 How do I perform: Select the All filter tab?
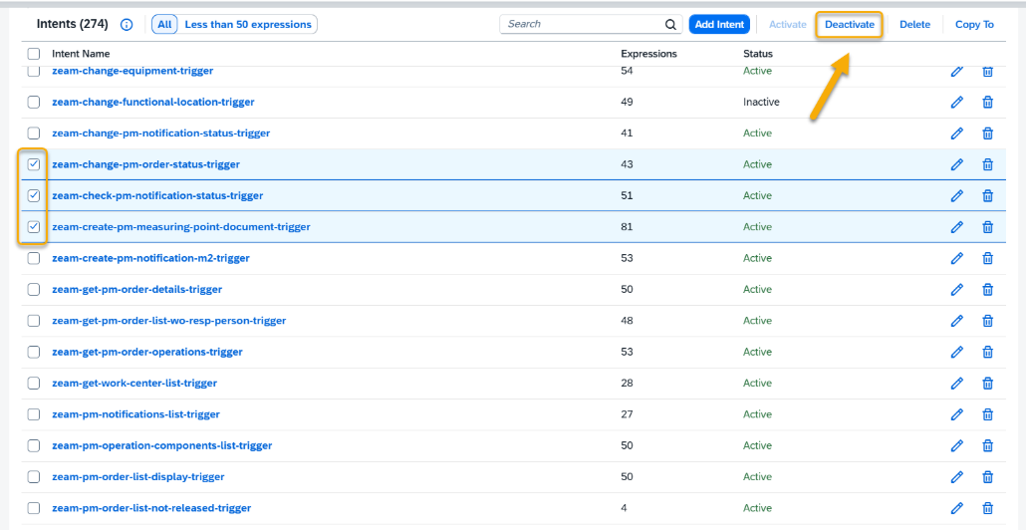165,24
